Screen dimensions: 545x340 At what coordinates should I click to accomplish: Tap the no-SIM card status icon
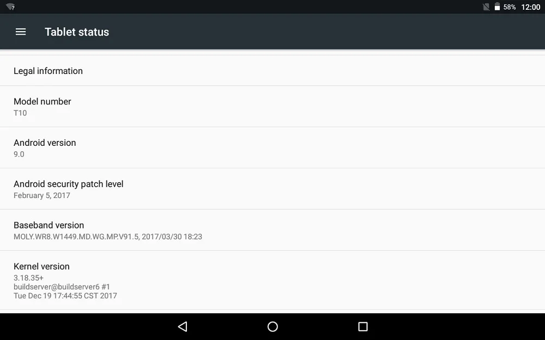click(x=486, y=7)
